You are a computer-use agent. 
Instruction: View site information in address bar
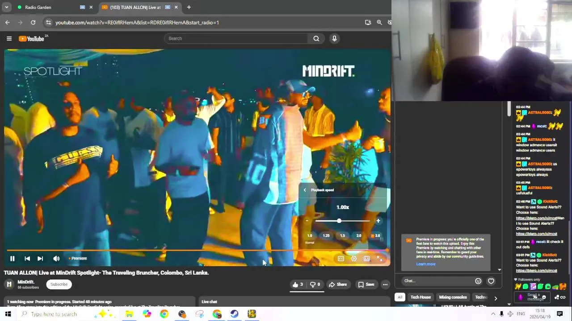coord(49,22)
